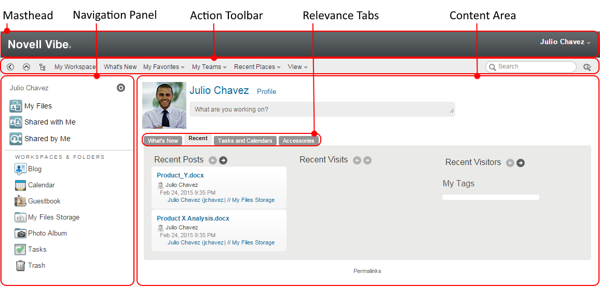This screenshot has height=287, width=600.
Task: Open My Files Storage path under Product X Analysis.docx
Action: [221, 242]
